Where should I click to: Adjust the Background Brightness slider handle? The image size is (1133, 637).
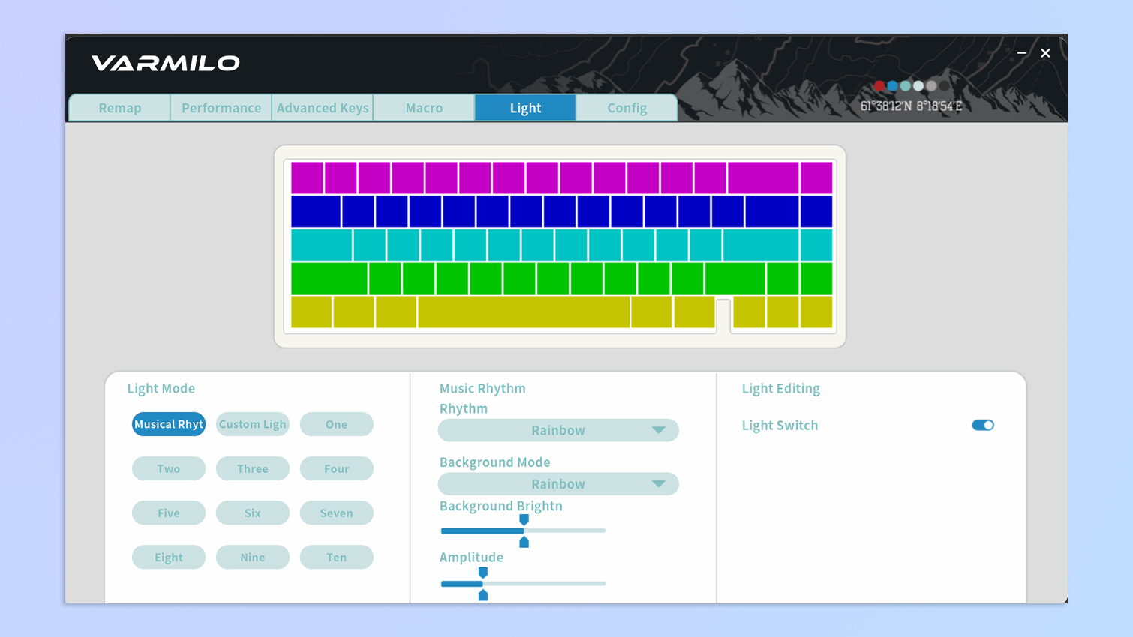click(x=524, y=531)
